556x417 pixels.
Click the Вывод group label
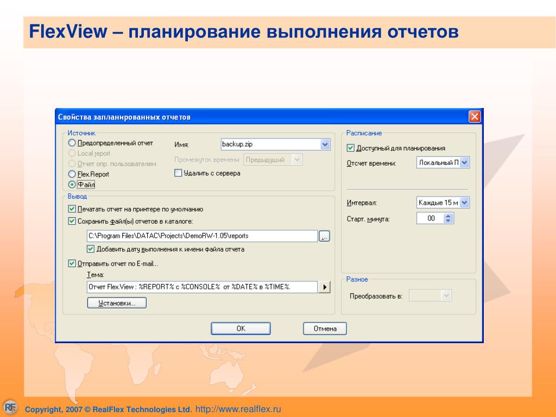tap(77, 196)
